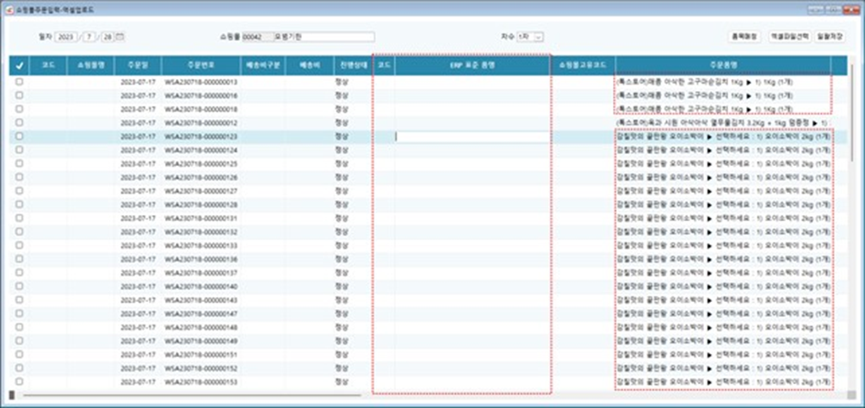This screenshot has width=865, height=408.
Task: Check the row for order WSA230718-000000128
Action: (19, 205)
